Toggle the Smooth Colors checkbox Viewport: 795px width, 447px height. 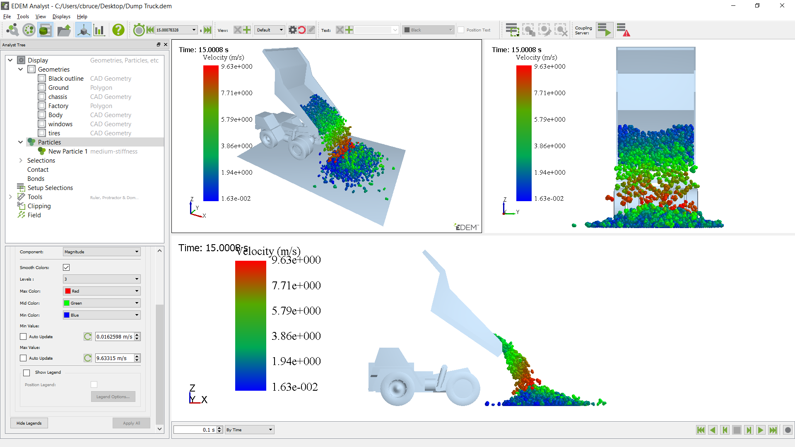tap(66, 267)
